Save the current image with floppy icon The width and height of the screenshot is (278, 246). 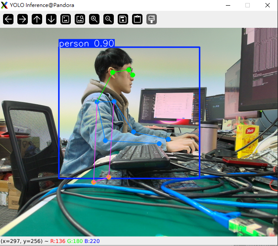tap(123, 19)
